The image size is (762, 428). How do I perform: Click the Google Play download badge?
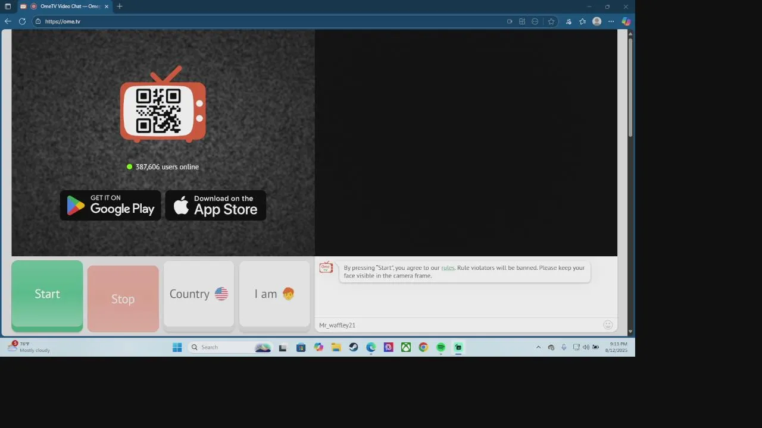[111, 206]
